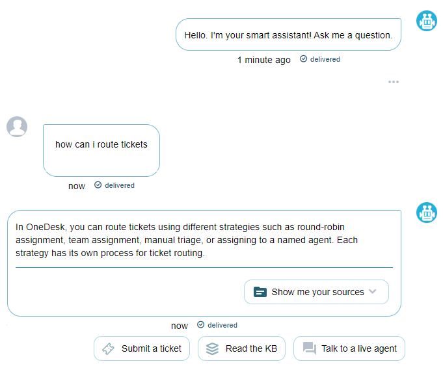This screenshot has height=379, width=443.
Task: Choose the Submit a ticket text label
Action: point(152,349)
